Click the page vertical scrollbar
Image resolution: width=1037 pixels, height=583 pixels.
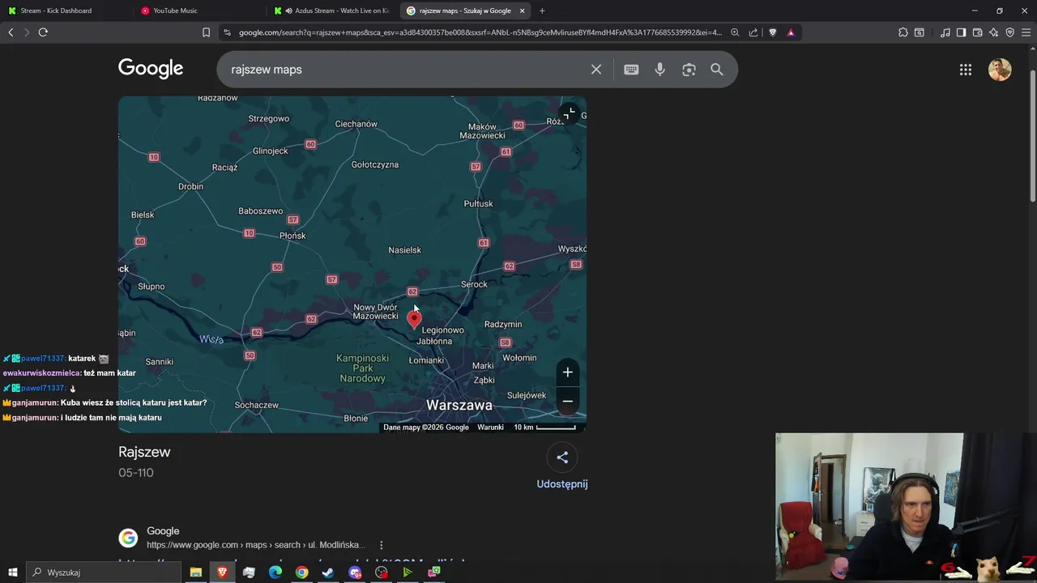coord(1033,136)
